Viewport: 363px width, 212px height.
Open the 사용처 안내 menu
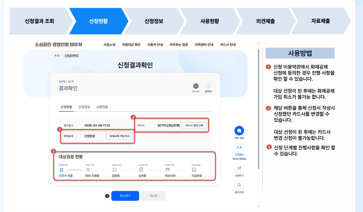pos(155,45)
